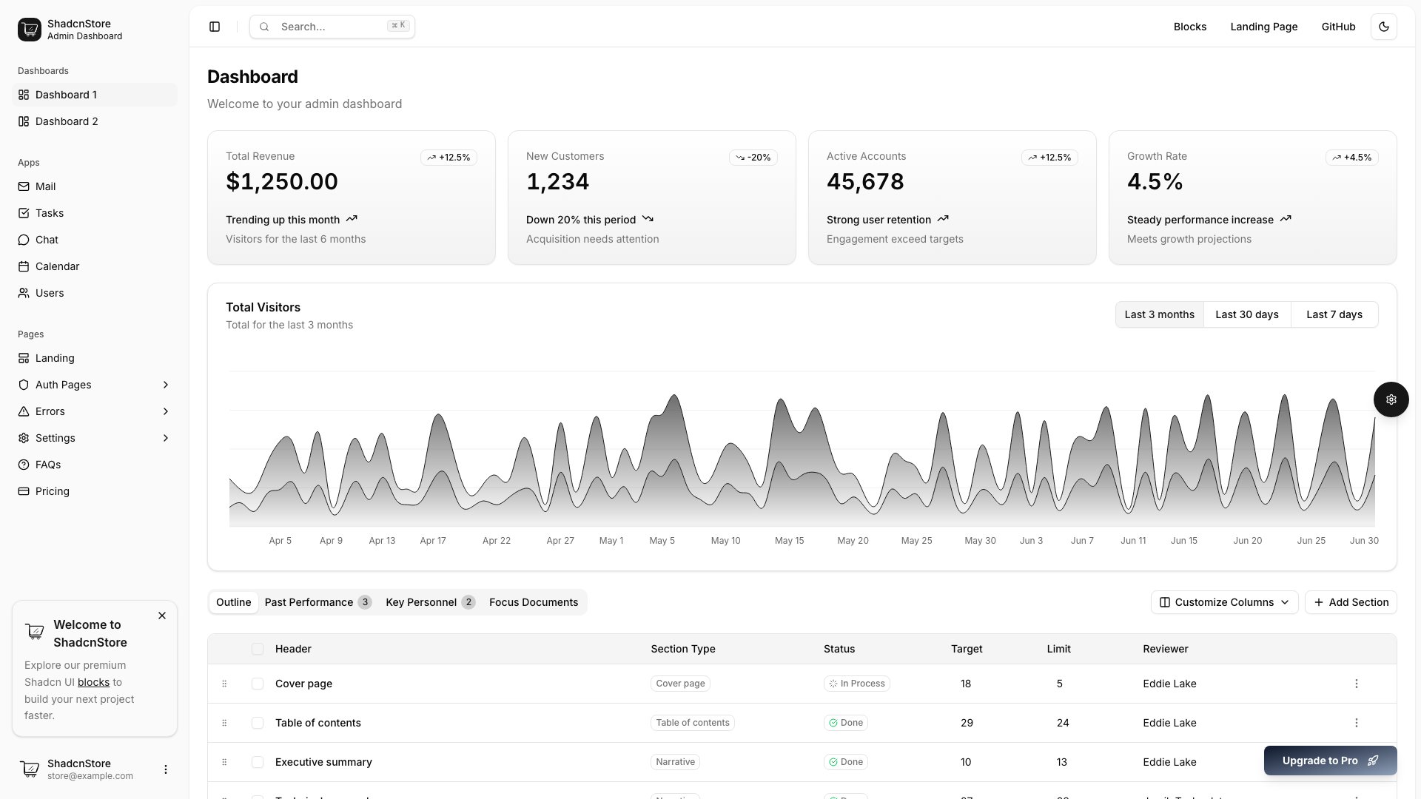Click the Upgrade to Pro button
Viewport: 1421px width, 799px height.
tap(1330, 760)
